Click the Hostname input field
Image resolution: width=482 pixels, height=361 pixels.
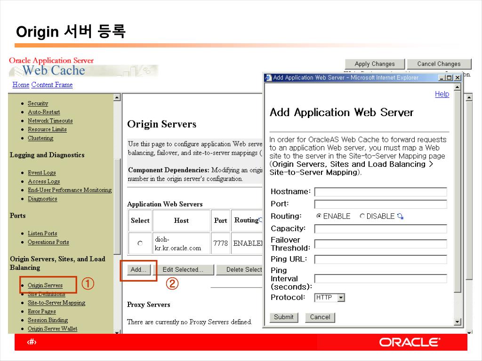click(x=380, y=192)
